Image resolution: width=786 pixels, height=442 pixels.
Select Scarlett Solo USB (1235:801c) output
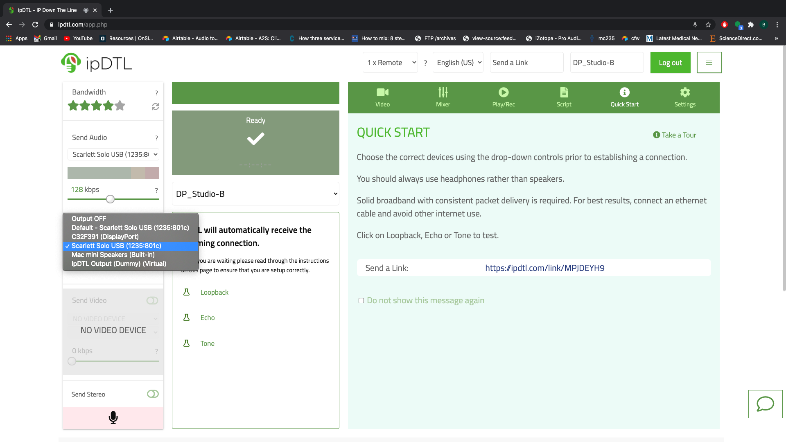(x=131, y=246)
